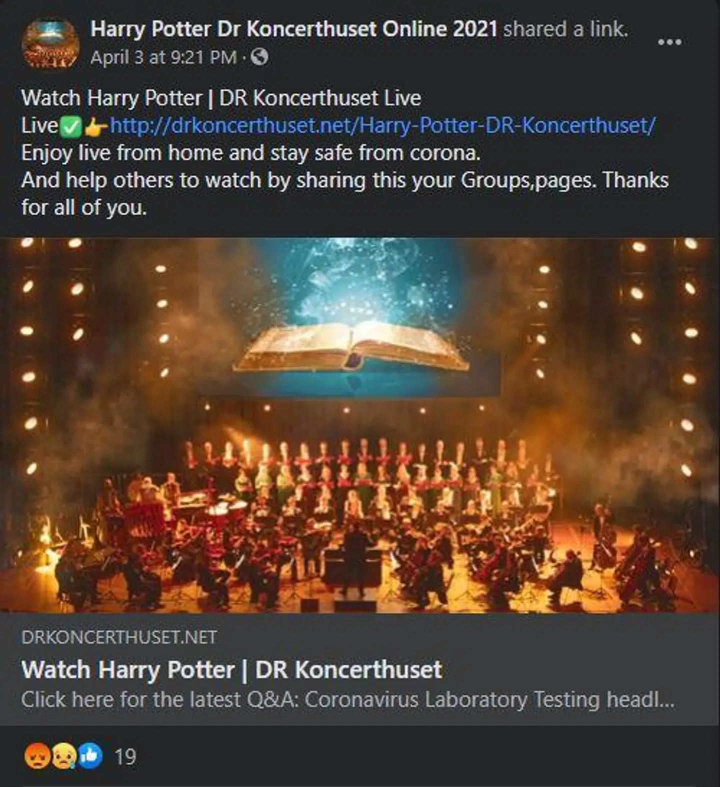
Task: Open the three-dot post options menu
Action: (670, 42)
